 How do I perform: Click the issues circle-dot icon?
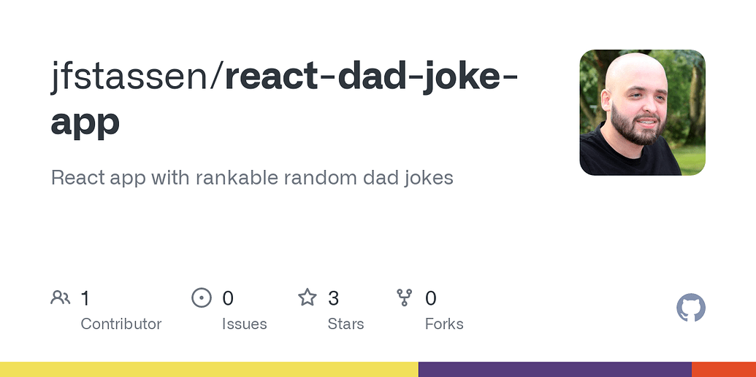click(x=202, y=298)
